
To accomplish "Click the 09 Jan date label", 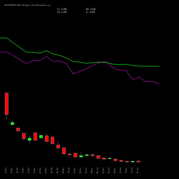I will point(115,170).
